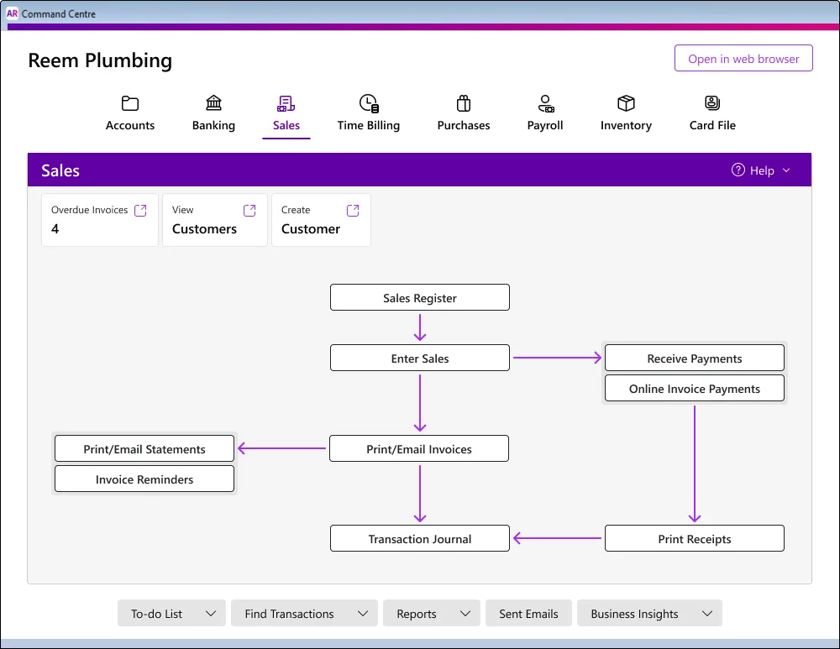Open the Transaction Journal
Viewport: 840px width, 649px height.
(419, 539)
